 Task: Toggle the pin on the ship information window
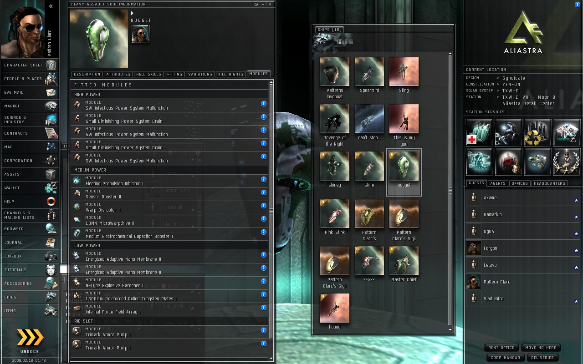(x=256, y=4)
